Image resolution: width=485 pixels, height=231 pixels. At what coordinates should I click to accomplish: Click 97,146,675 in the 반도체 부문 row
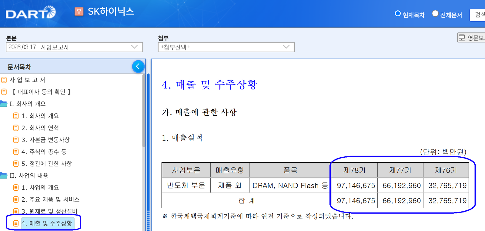click(x=356, y=186)
